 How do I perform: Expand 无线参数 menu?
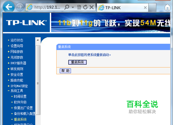(17, 57)
